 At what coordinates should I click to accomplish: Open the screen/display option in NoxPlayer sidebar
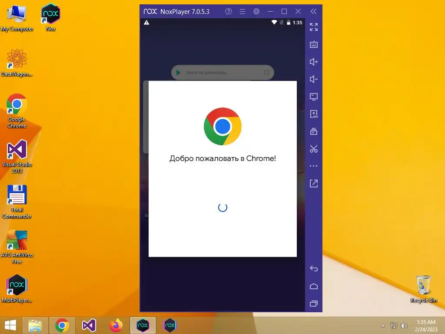pyautogui.click(x=314, y=97)
